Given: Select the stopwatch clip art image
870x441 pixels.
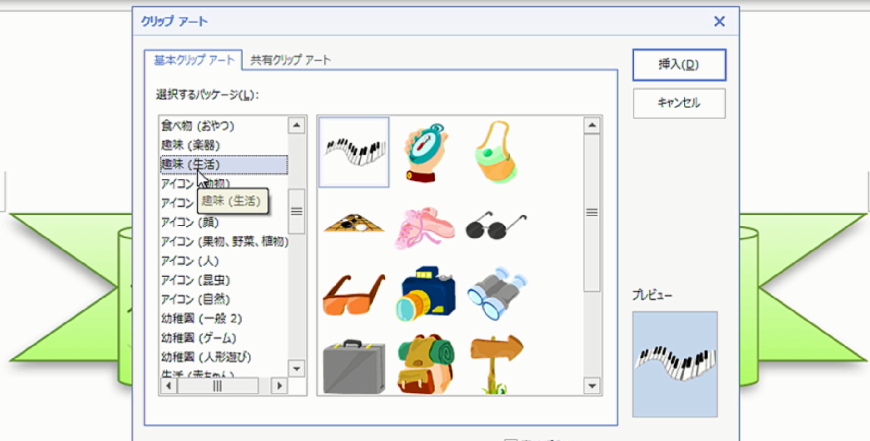Looking at the screenshot, I should pos(425,153).
